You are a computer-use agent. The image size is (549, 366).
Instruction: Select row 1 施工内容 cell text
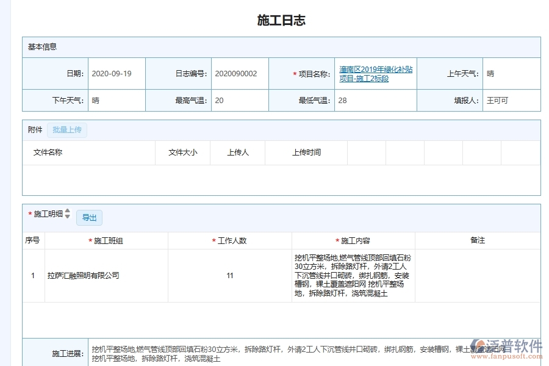point(353,275)
